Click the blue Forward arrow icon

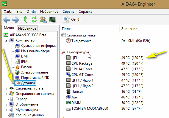16,20
